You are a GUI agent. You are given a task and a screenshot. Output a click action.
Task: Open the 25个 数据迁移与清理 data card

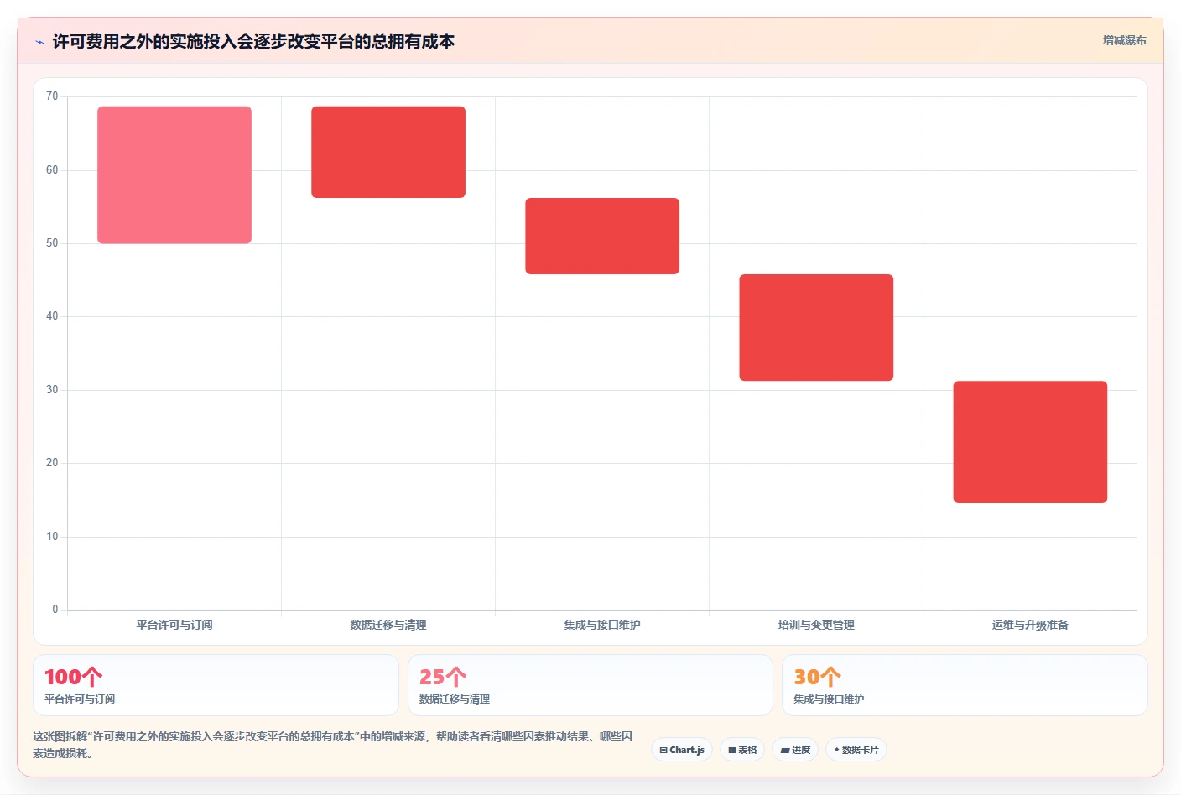pyautogui.click(x=590, y=685)
